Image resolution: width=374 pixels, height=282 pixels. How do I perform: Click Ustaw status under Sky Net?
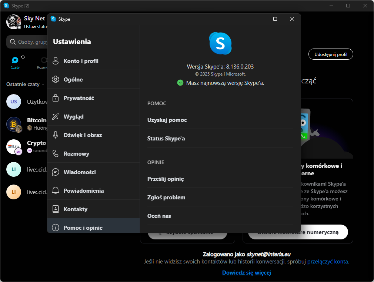36,27
